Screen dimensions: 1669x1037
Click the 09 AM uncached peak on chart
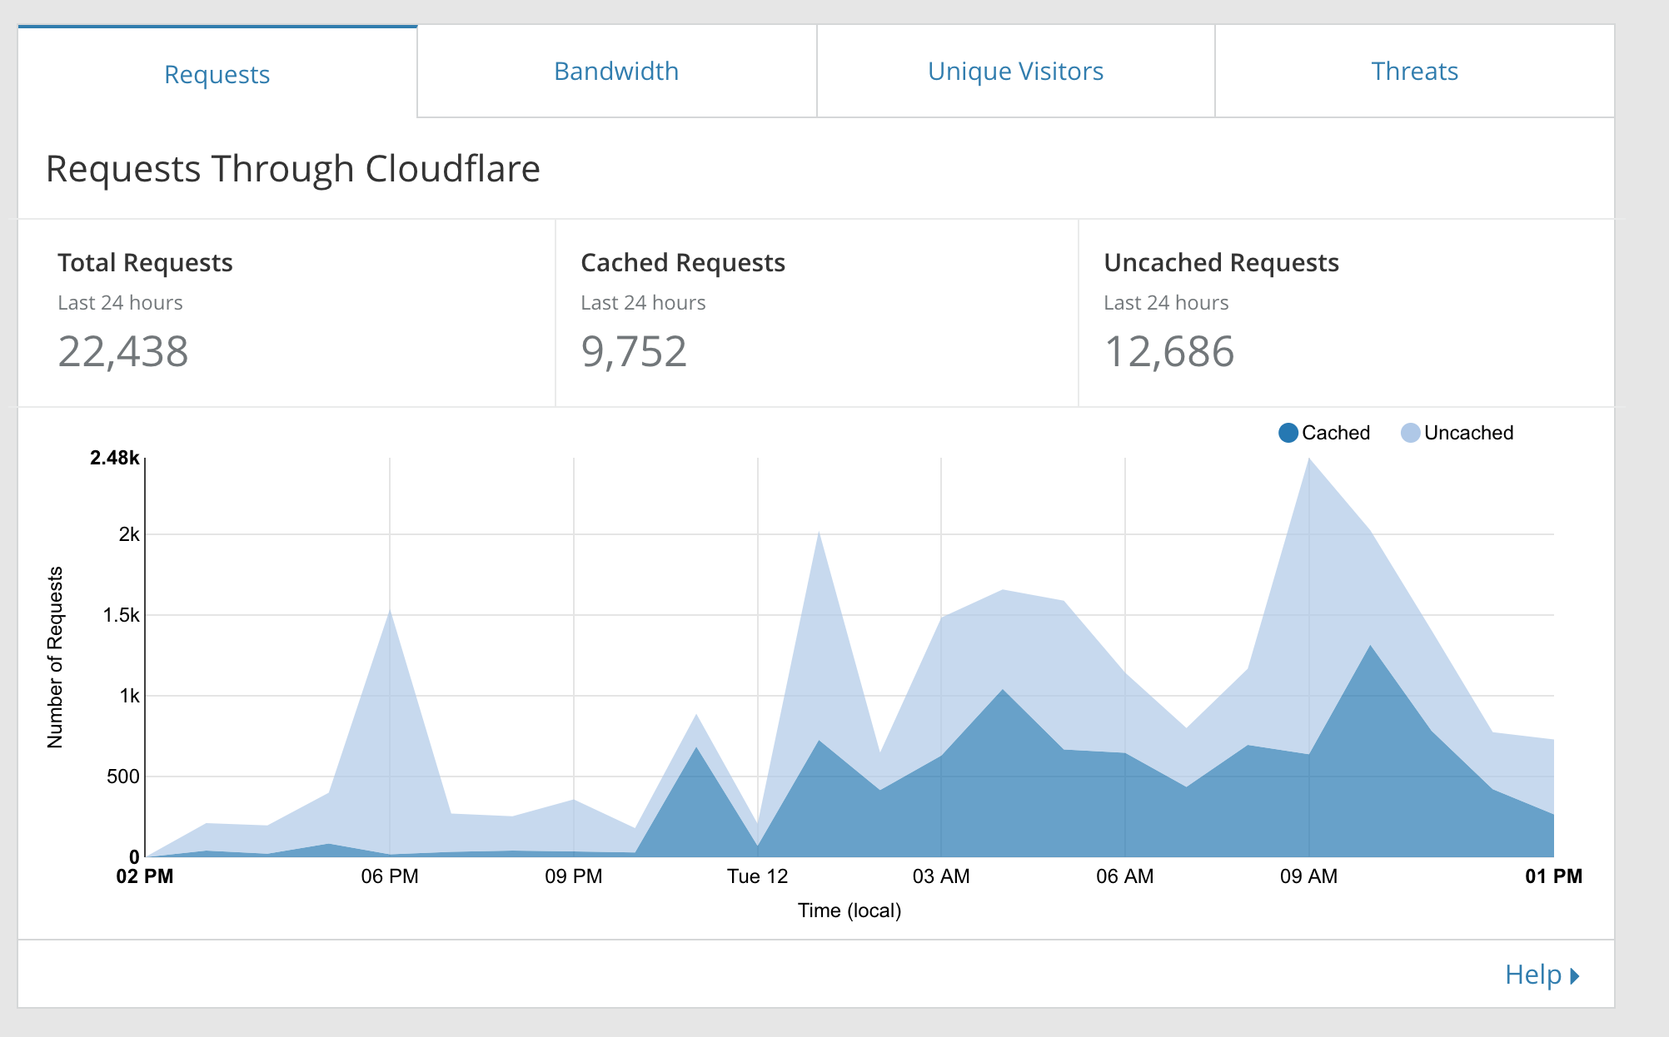pos(1309,459)
